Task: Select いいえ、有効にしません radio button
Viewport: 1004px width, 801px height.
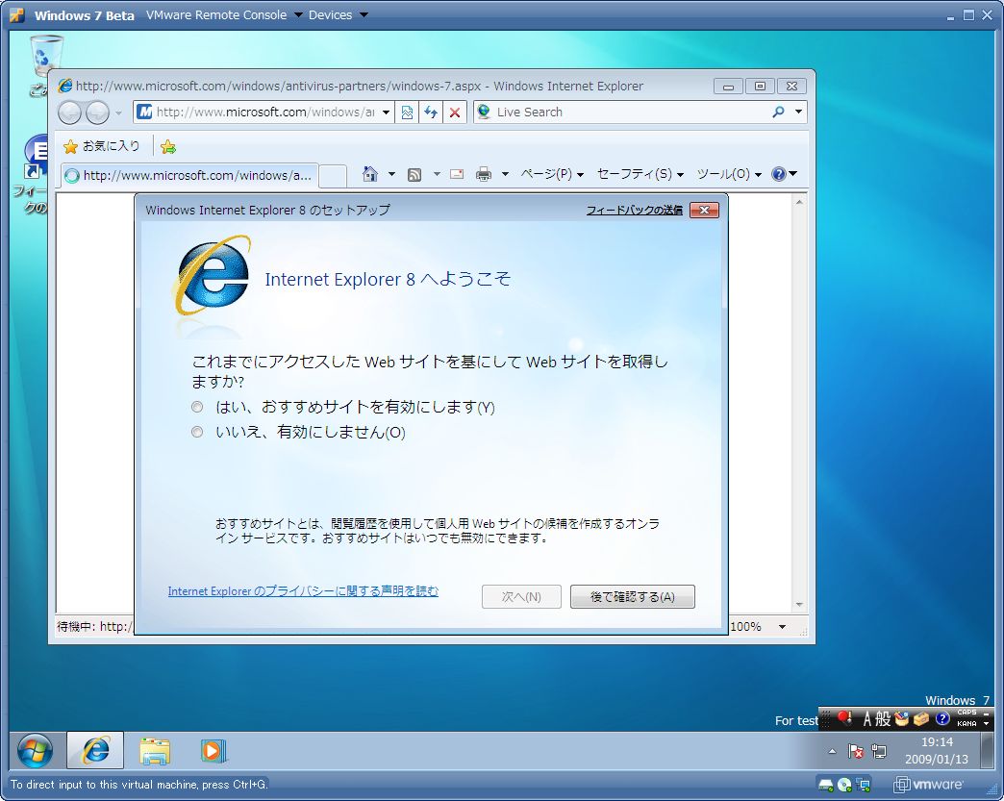Action: [197, 432]
